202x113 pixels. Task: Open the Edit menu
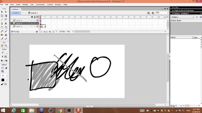click(x=7, y=4)
